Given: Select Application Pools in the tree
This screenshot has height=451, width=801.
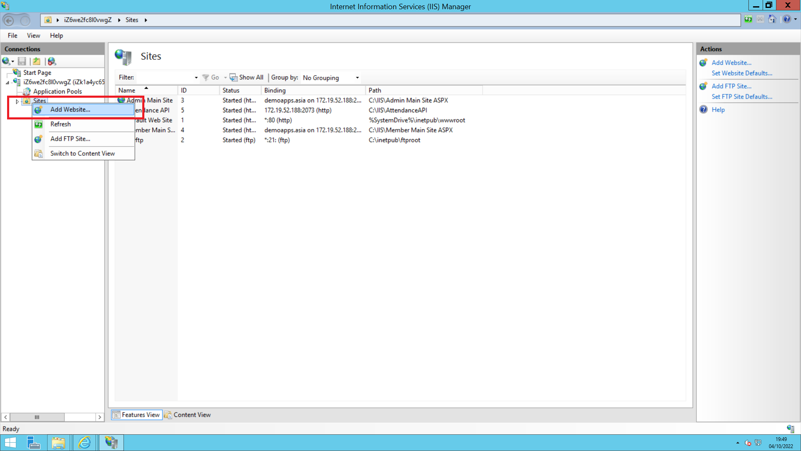Looking at the screenshot, I should click(58, 91).
